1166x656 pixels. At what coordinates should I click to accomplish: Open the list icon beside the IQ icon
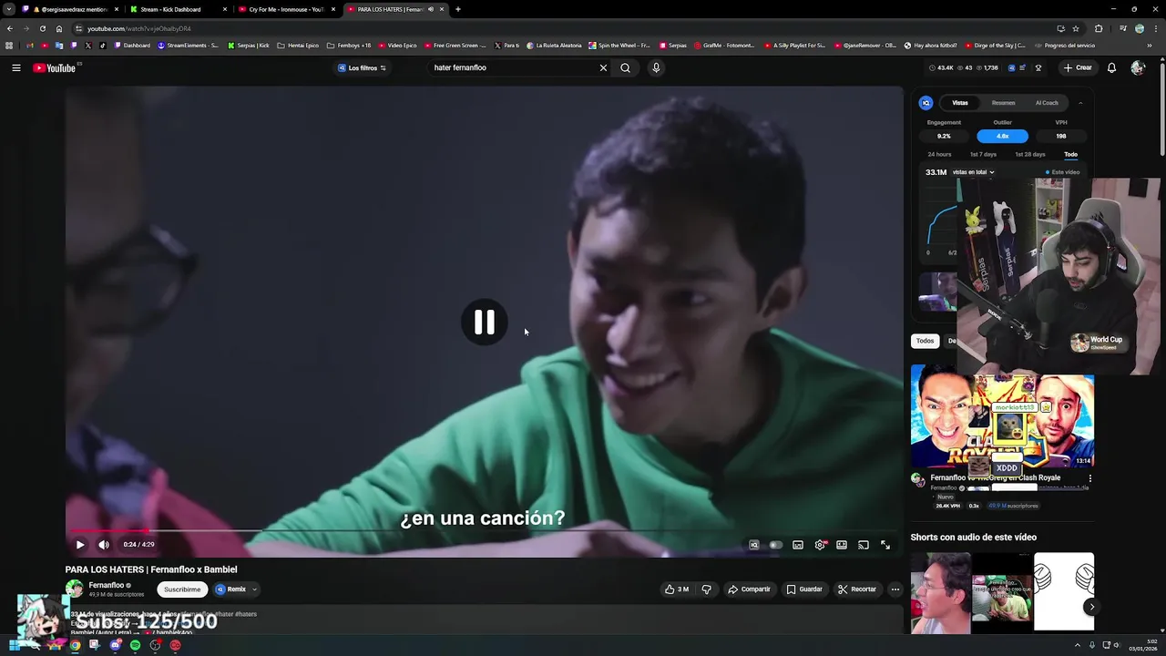point(1023,67)
